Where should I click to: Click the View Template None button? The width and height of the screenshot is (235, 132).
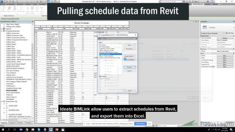tap(225, 38)
